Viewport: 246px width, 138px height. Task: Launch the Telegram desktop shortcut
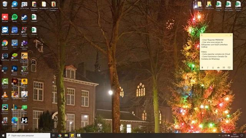click(15, 5)
